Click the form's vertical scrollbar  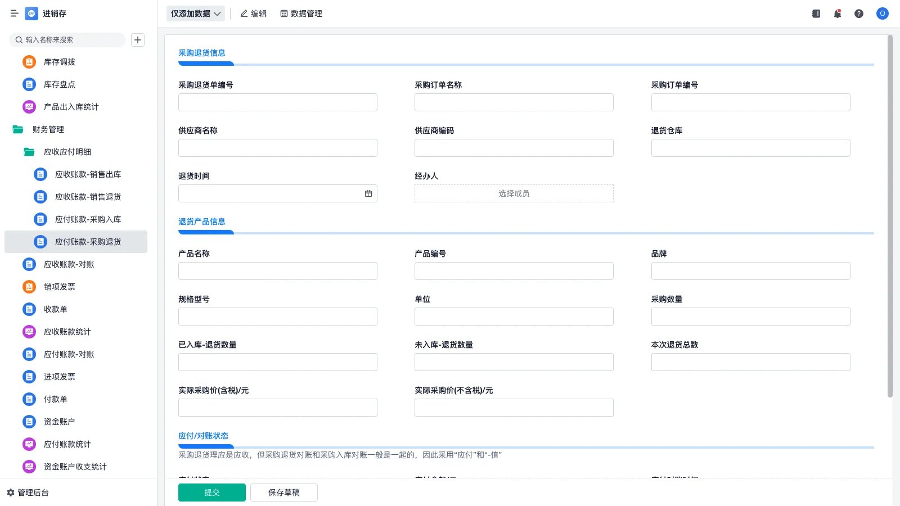[890, 216]
